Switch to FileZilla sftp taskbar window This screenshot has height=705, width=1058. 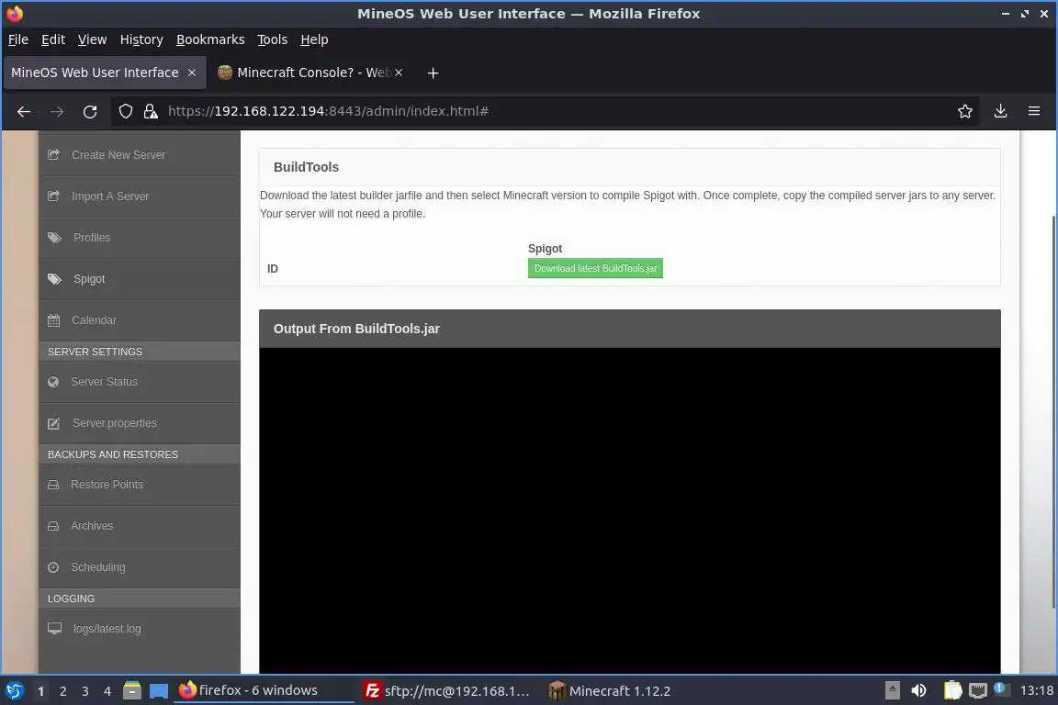[x=446, y=691]
